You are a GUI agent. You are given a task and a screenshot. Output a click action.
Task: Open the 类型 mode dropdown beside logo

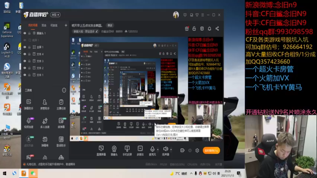point(55,15)
